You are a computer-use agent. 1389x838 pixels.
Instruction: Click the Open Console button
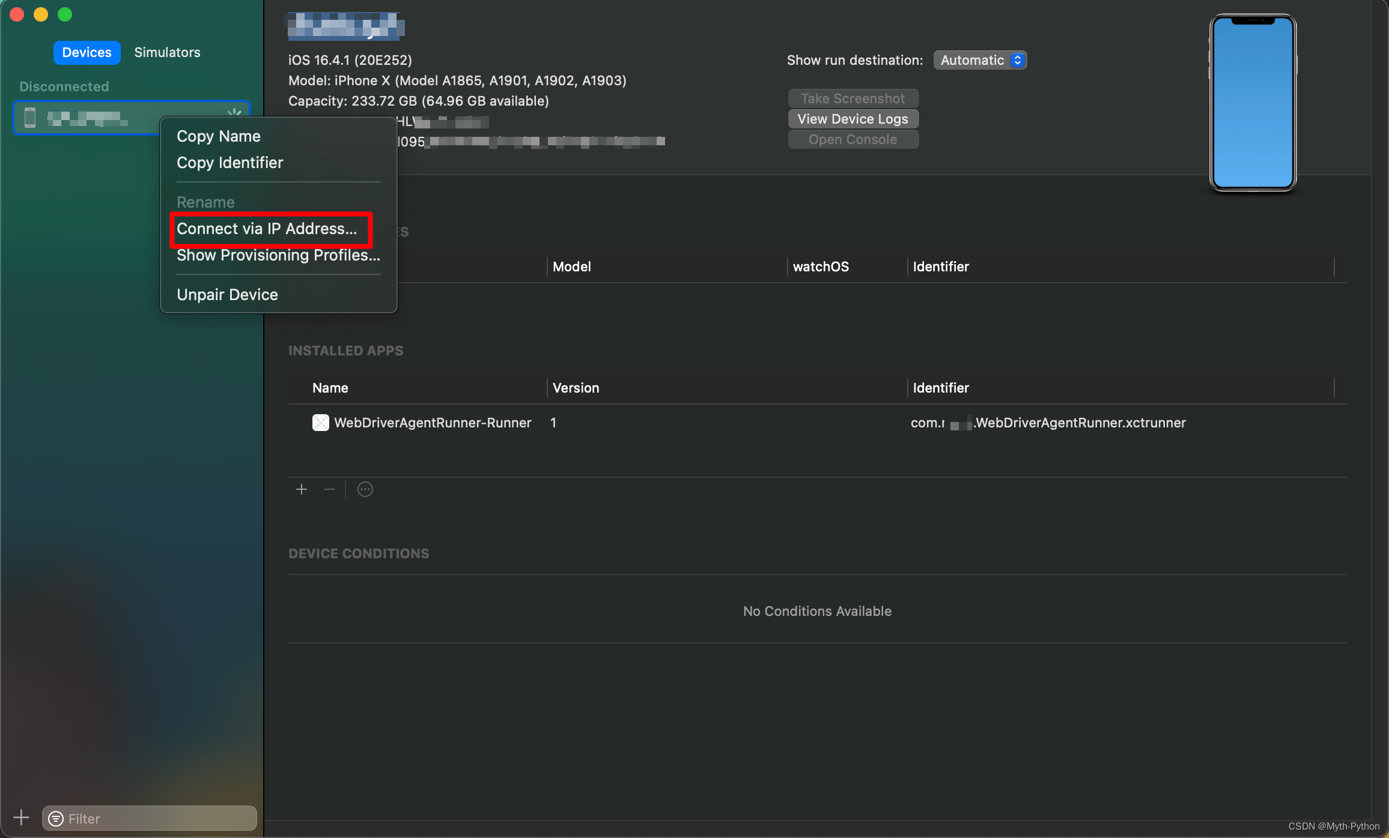point(853,139)
